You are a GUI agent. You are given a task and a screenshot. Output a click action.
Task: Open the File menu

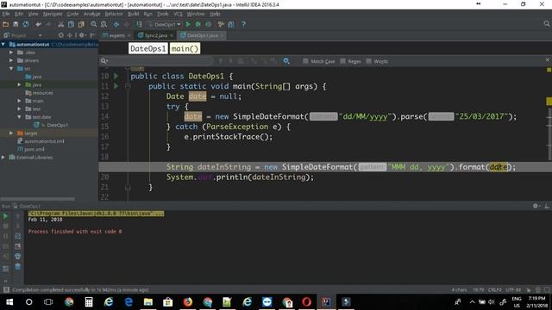tap(6, 14)
